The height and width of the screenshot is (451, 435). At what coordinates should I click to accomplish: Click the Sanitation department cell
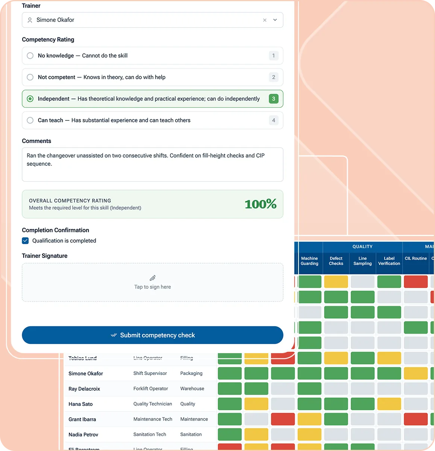[x=191, y=434]
